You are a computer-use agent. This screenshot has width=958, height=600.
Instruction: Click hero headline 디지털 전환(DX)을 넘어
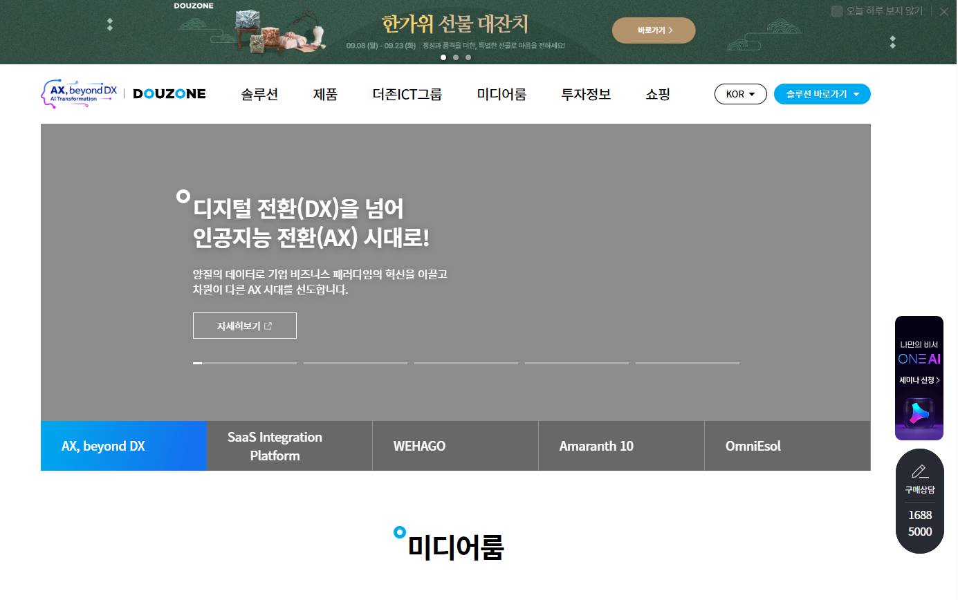point(298,208)
